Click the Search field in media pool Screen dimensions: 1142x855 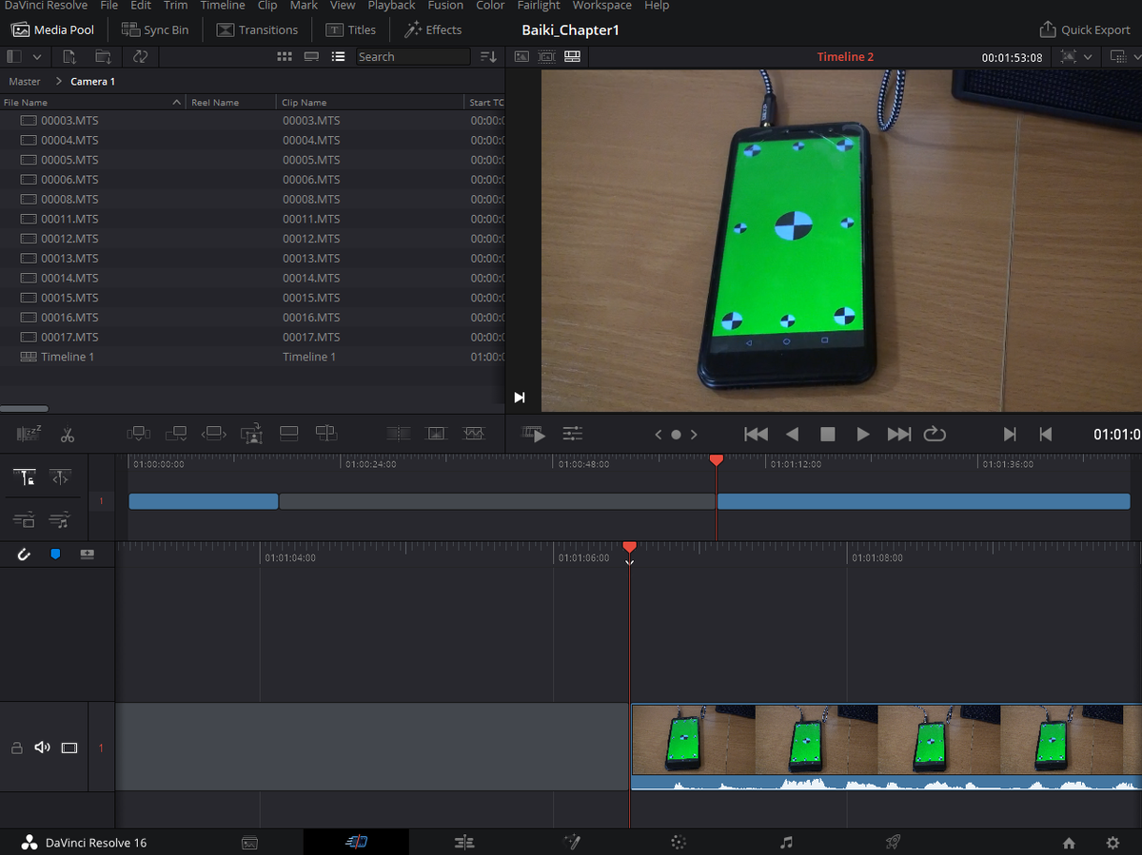tap(413, 57)
